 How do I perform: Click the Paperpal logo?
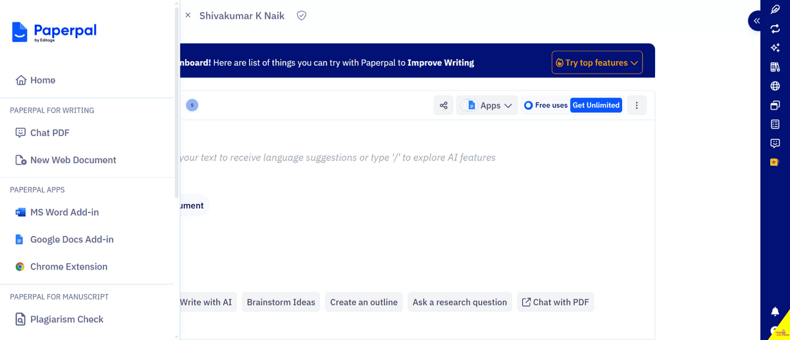pyautogui.click(x=55, y=32)
